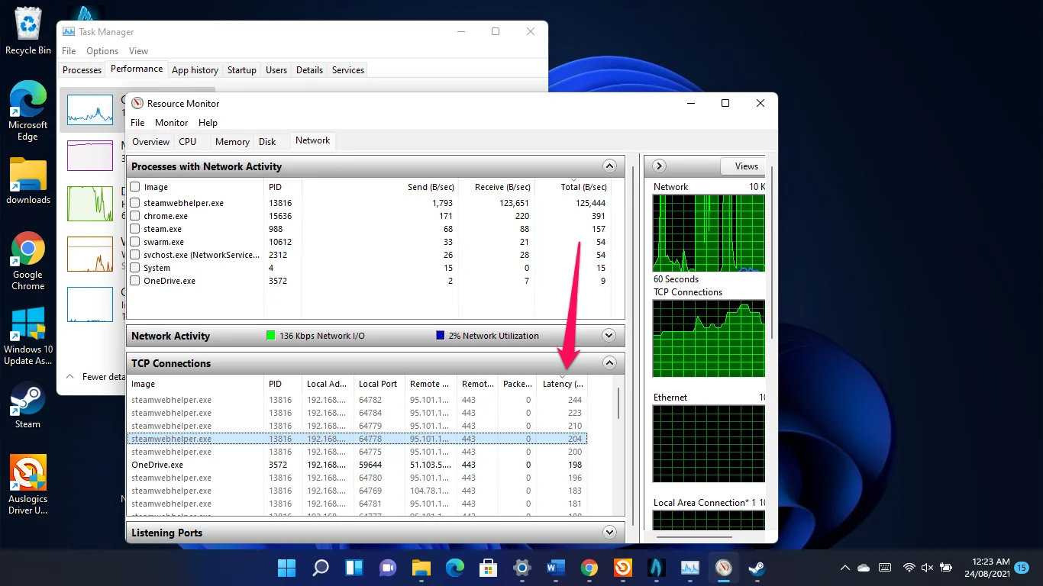
Task: Check steam.exe process checkbox
Action: point(135,229)
